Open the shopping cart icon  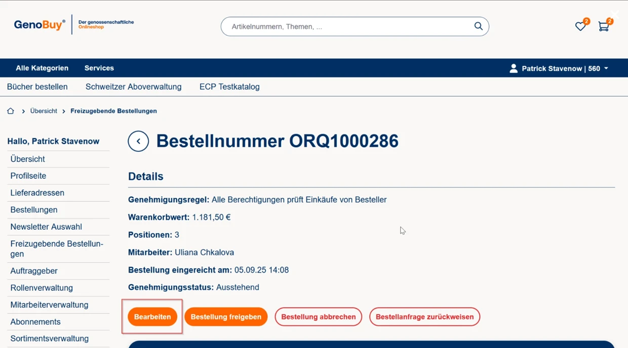point(603,26)
